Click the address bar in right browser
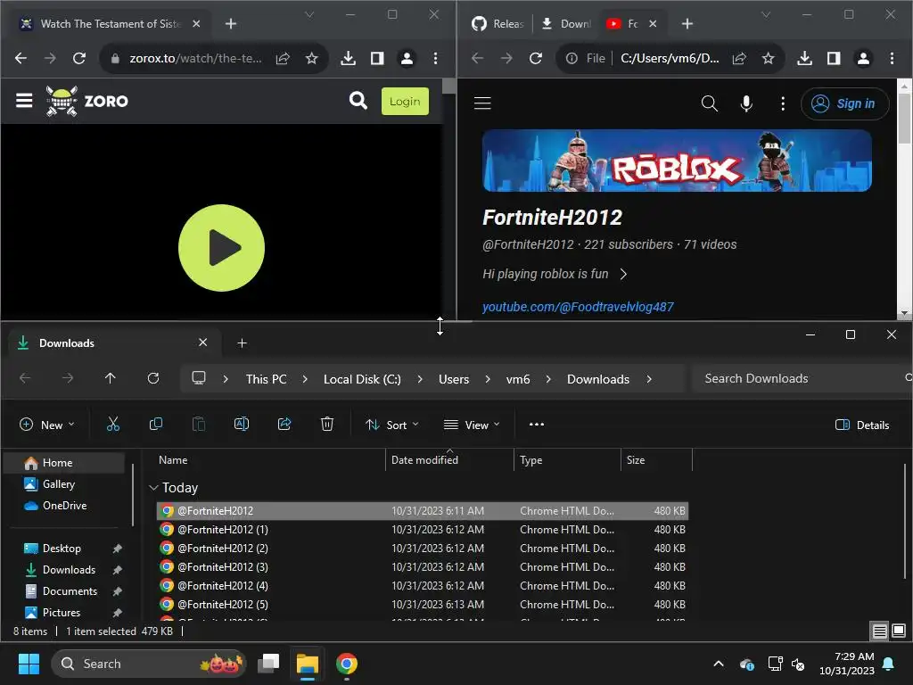This screenshot has height=685, width=913. (x=670, y=58)
